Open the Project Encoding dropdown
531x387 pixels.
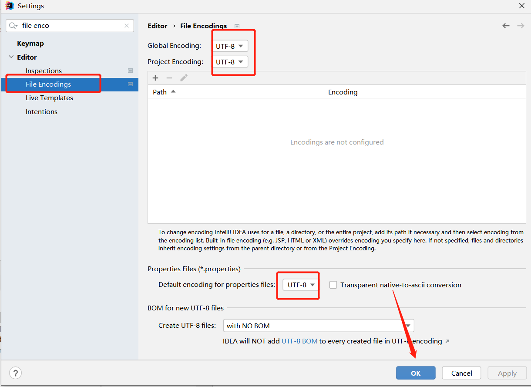coord(230,62)
